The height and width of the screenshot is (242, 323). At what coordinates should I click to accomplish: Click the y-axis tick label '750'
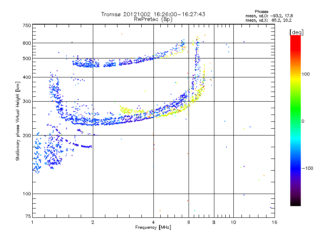click(27, 25)
